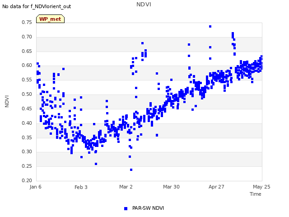Click the PAR-SW NDVI legend text
Viewport: 289px width, 217px height.
tap(148, 208)
